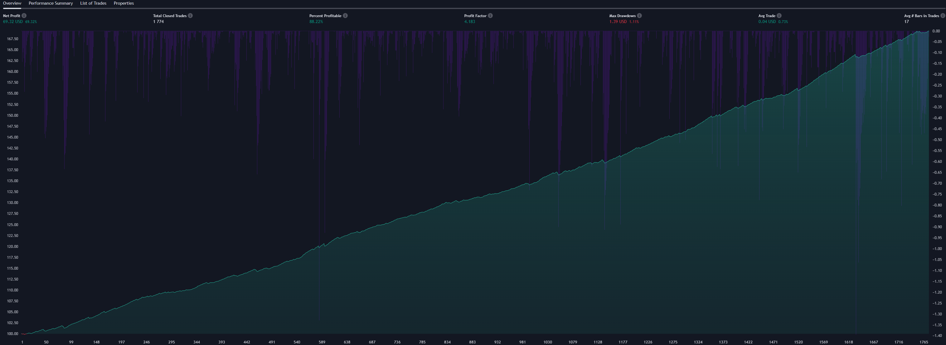Open the Max Drawdown info tooltip icon
The height and width of the screenshot is (345, 946).
(639, 16)
